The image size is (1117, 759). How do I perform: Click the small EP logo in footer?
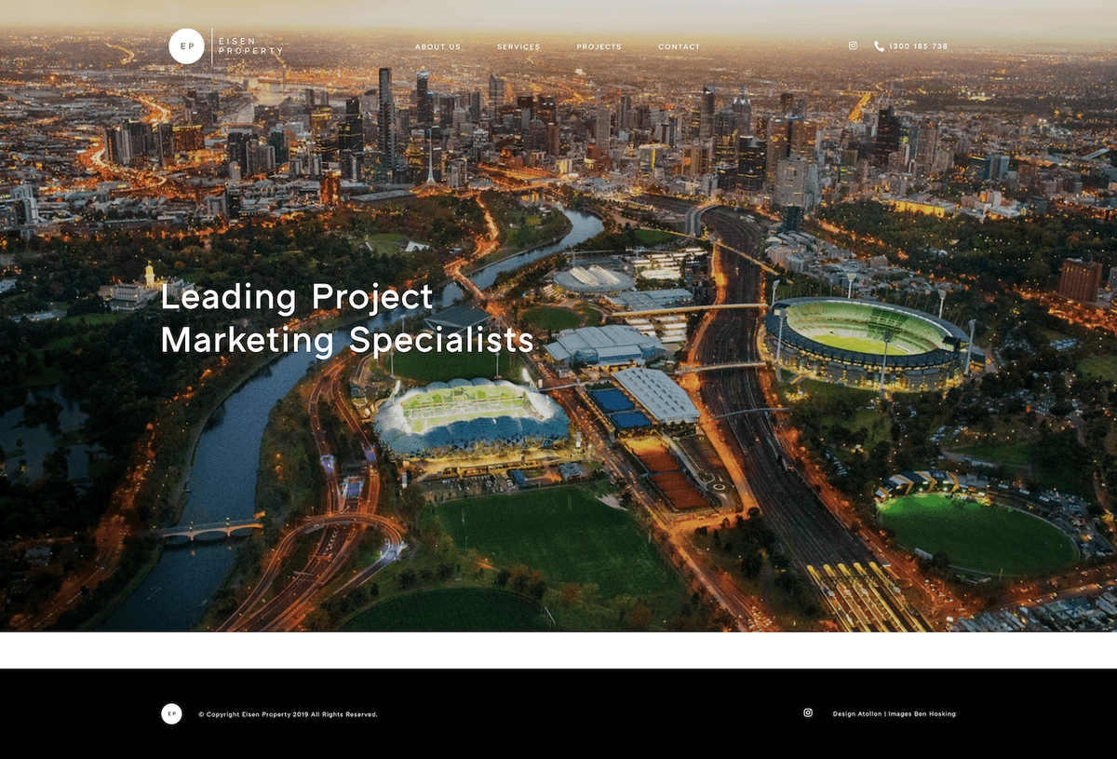(x=171, y=714)
